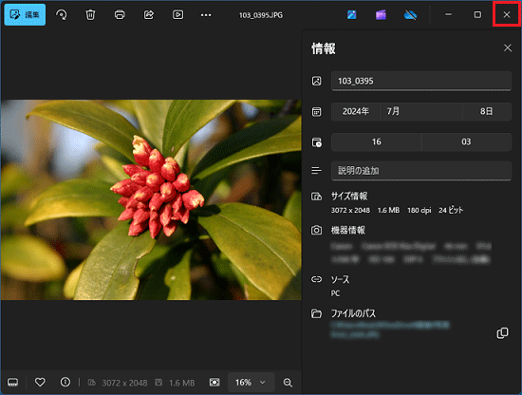The image size is (522, 395).
Task: Click the 3072 x 2048 size text in info panel
Action: [x=350, y=210]
